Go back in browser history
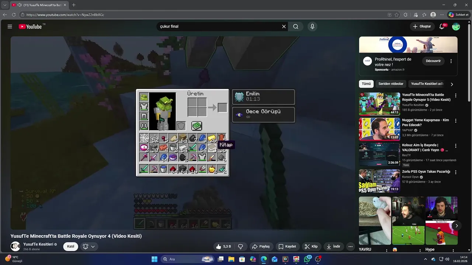This screenshot has width=472, height=265. 5,15
